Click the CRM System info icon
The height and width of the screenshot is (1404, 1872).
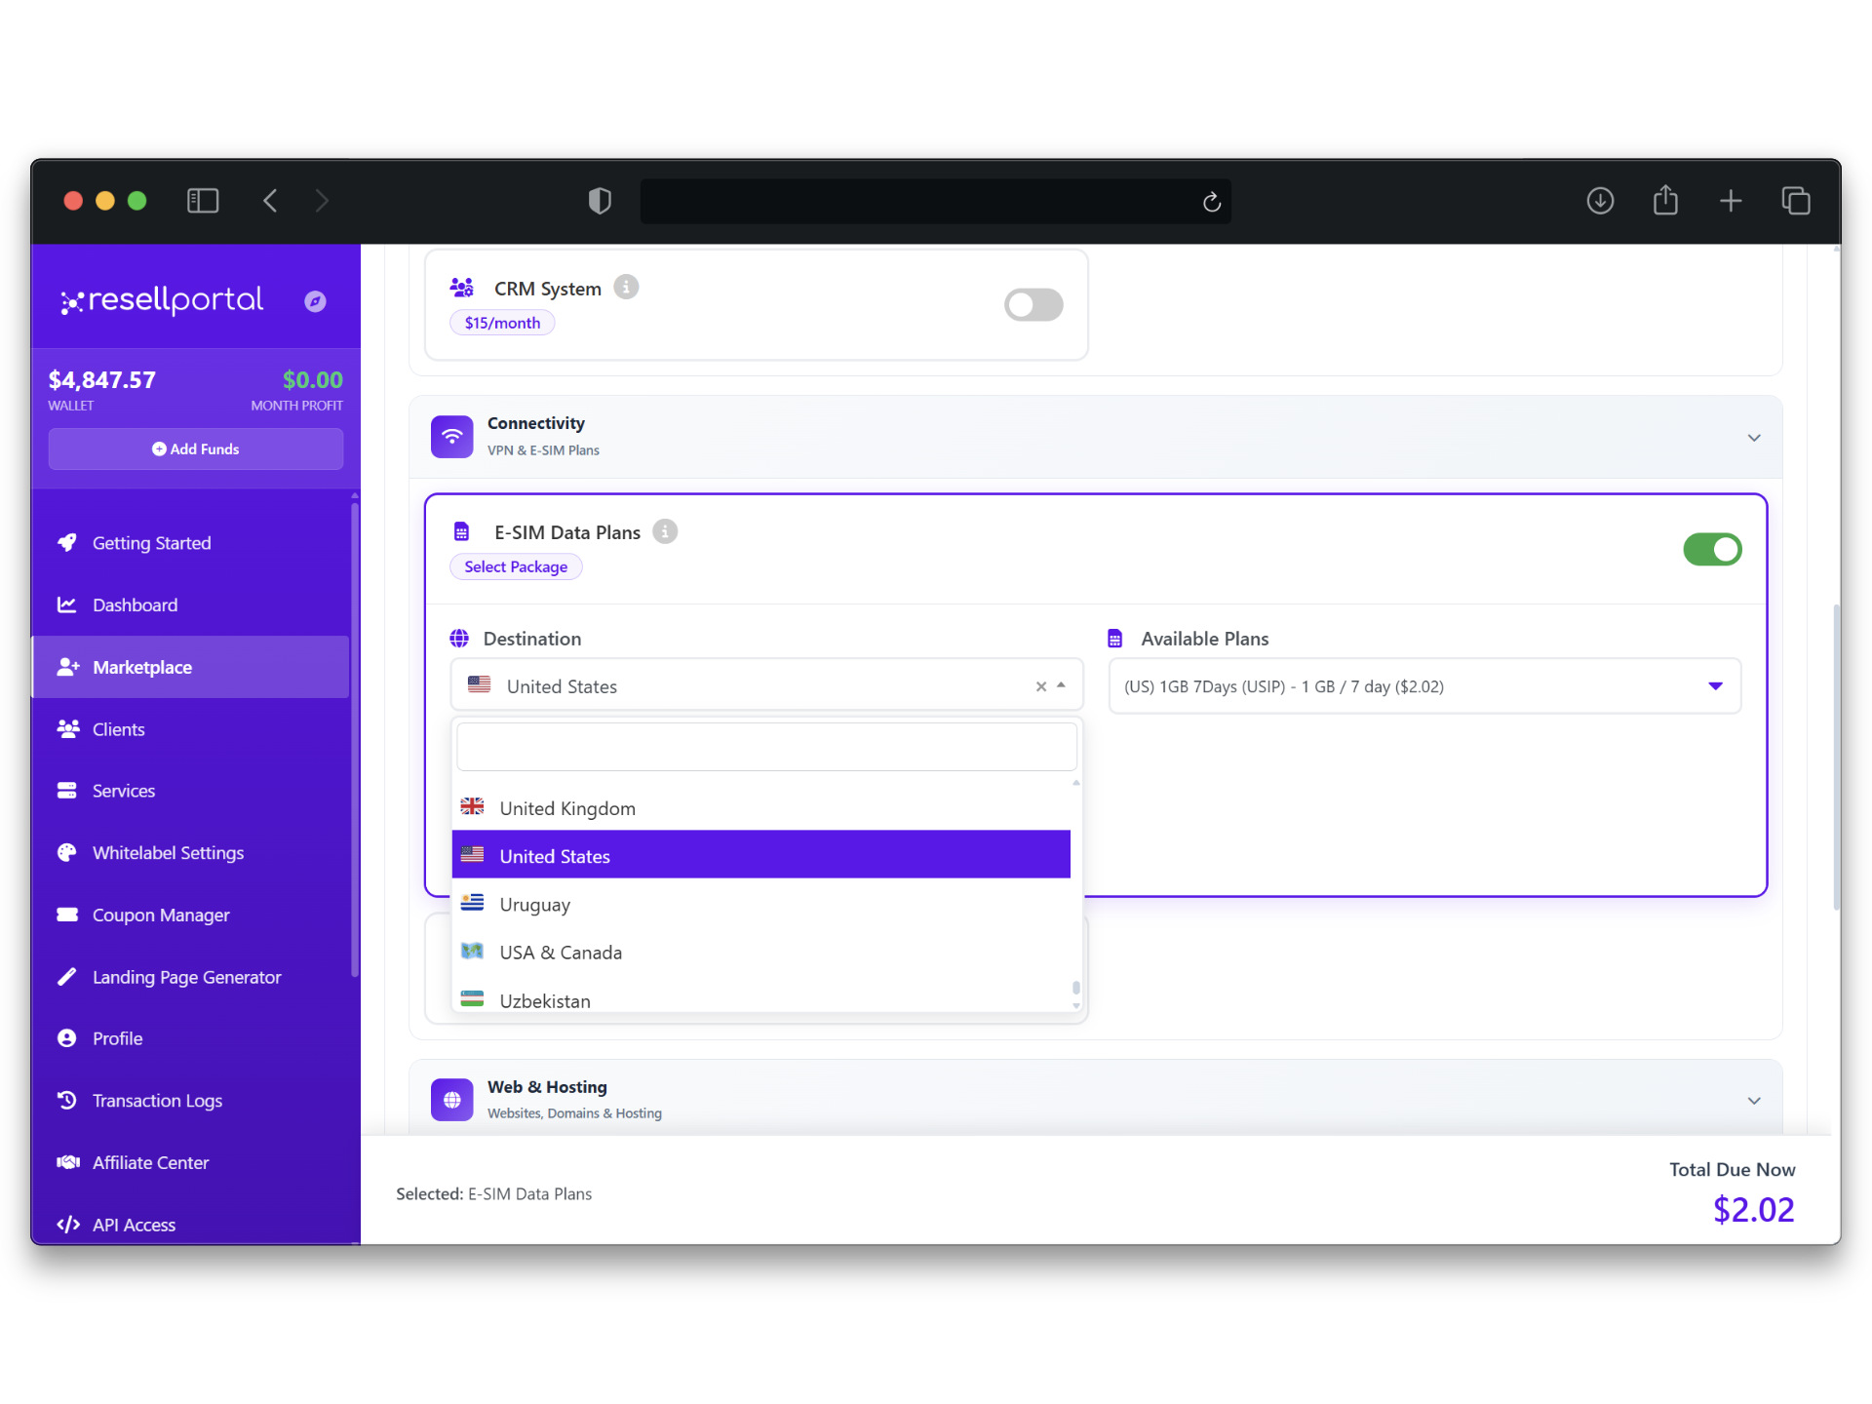tap(626, 288)
